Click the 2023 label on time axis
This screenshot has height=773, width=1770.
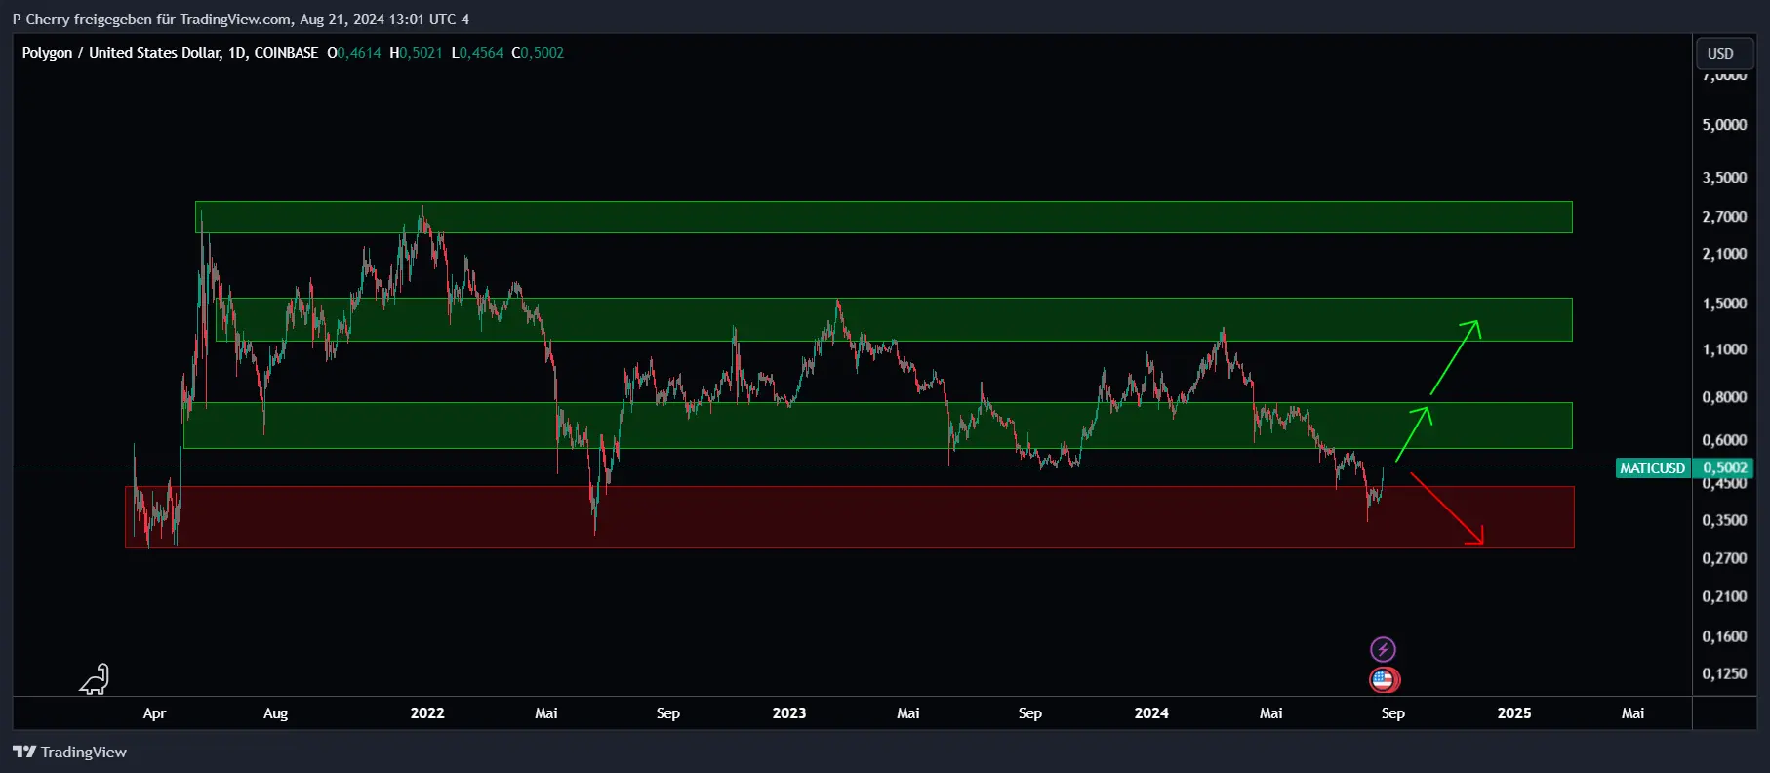pos(789,713)
